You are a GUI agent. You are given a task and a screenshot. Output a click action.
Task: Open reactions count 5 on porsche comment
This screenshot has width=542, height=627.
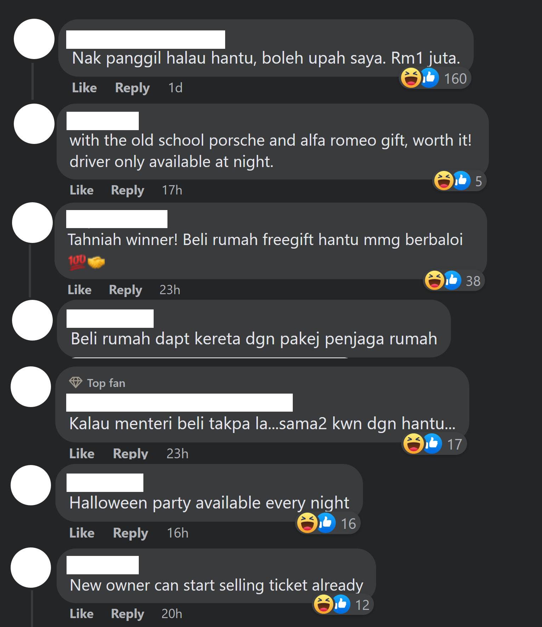(459, 181)
